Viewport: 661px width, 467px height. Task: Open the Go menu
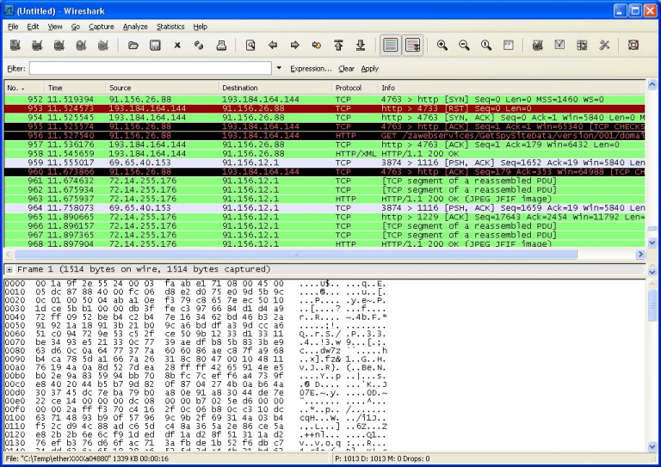click(76, 27)
